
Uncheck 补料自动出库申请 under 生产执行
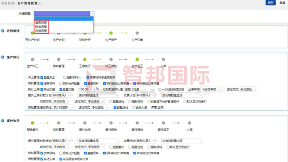(135, 84)
